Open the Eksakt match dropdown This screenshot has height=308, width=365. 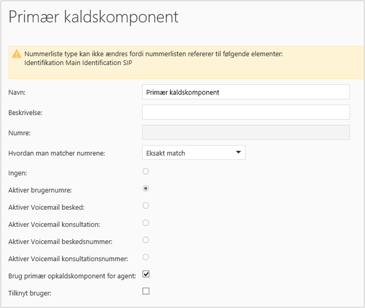(194, 153)
